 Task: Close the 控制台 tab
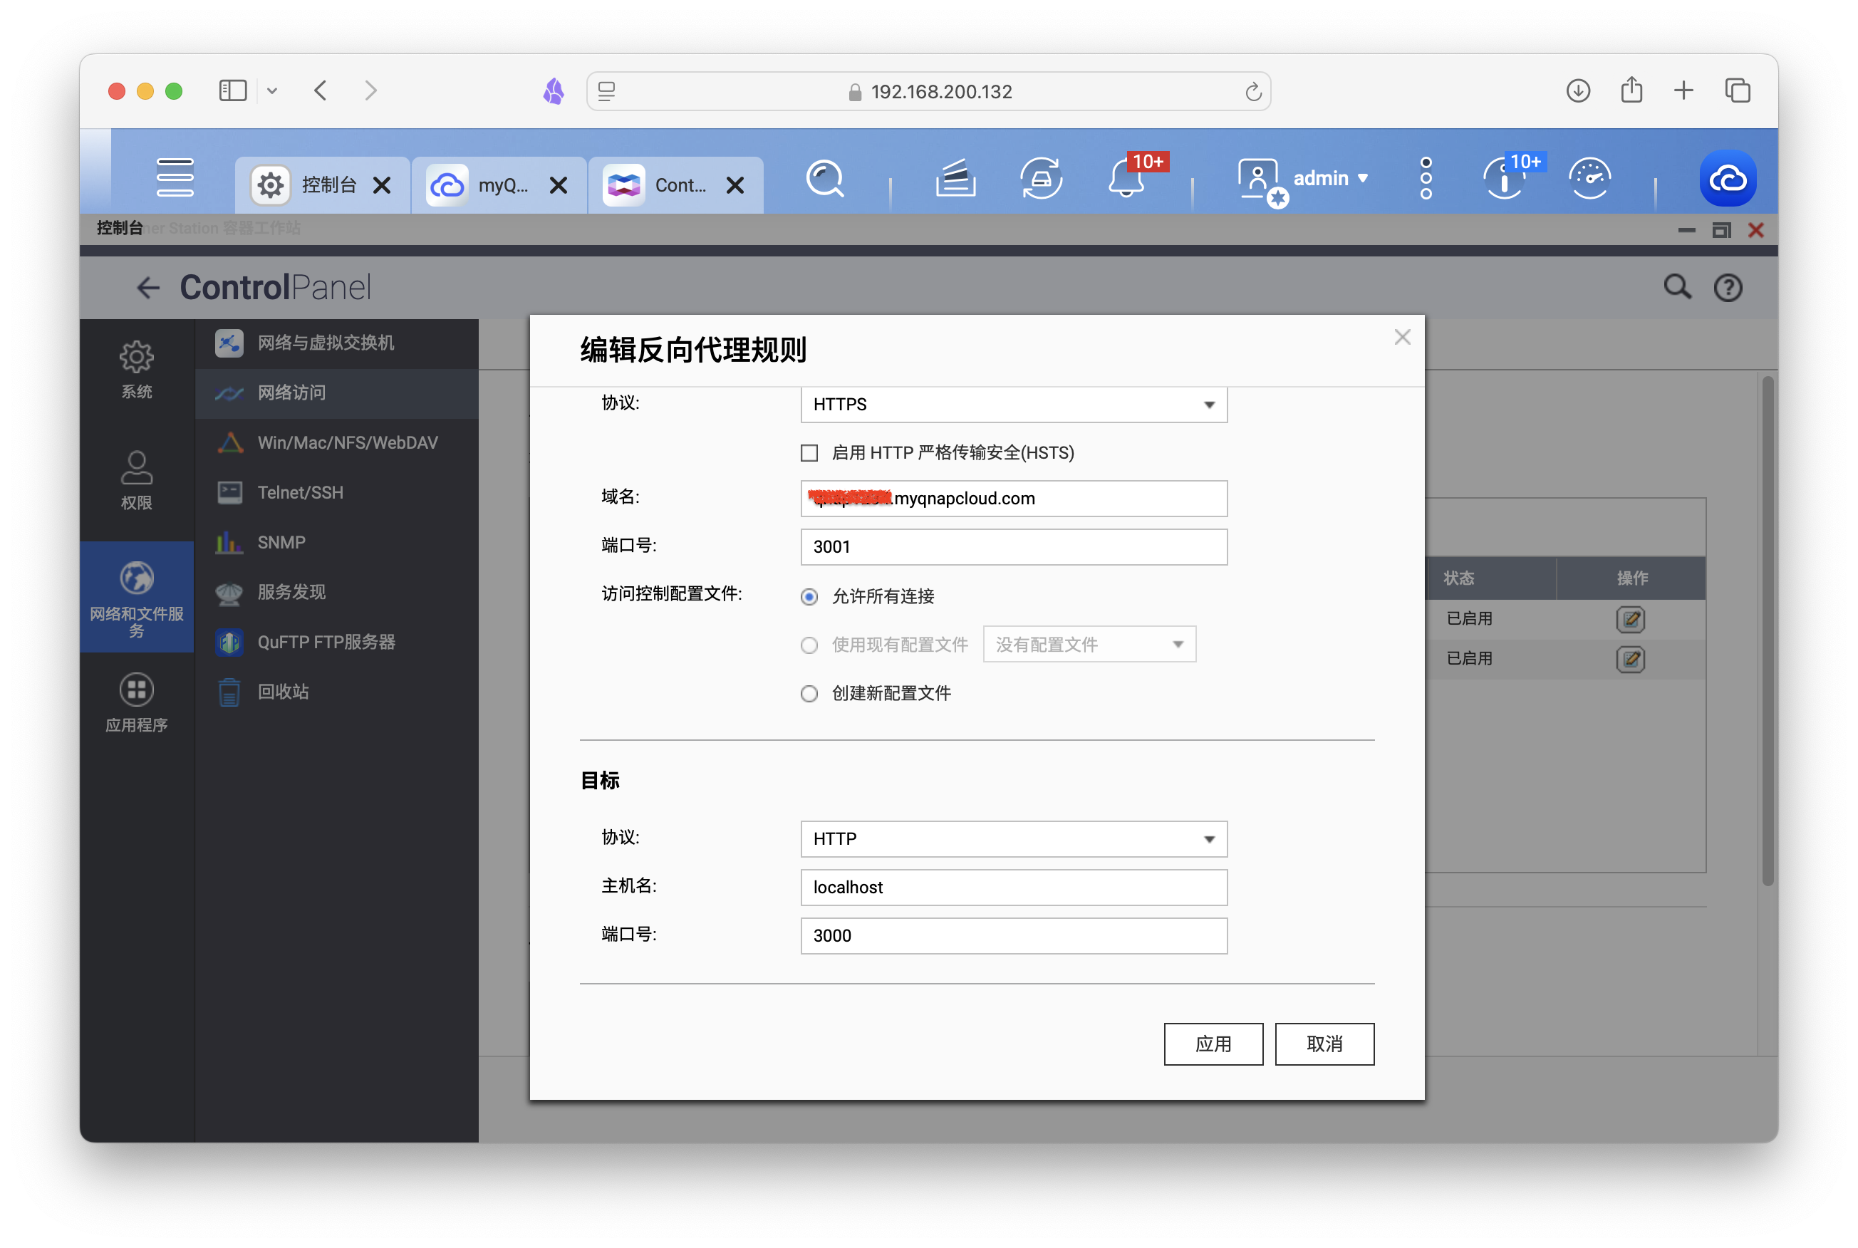[x=382, y=185]
